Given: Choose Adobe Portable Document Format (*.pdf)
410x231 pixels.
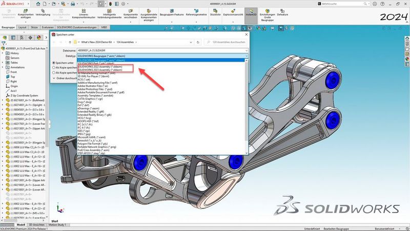Looking at the screenshot, I should [101, 92].
